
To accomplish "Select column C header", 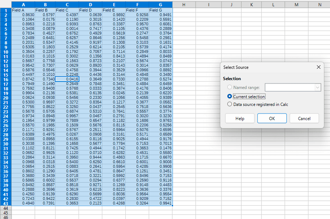I will pos(67,5).
